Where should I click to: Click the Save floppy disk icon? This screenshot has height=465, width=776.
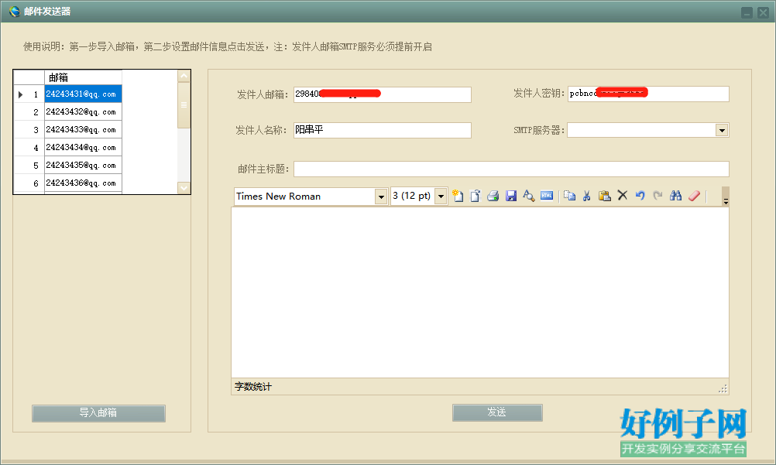click(510, 196)
